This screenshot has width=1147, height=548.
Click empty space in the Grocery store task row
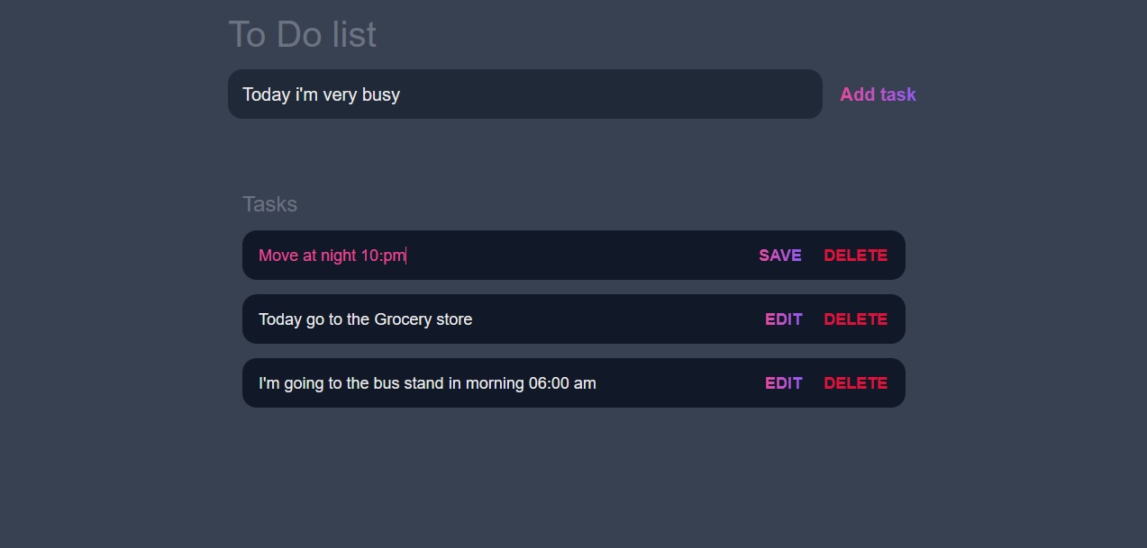click(617, 319)
